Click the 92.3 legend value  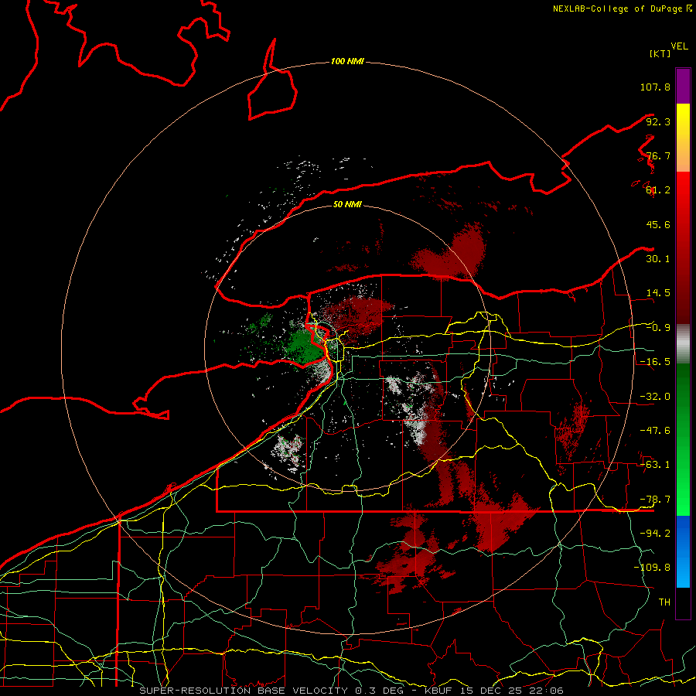(658, 121)
